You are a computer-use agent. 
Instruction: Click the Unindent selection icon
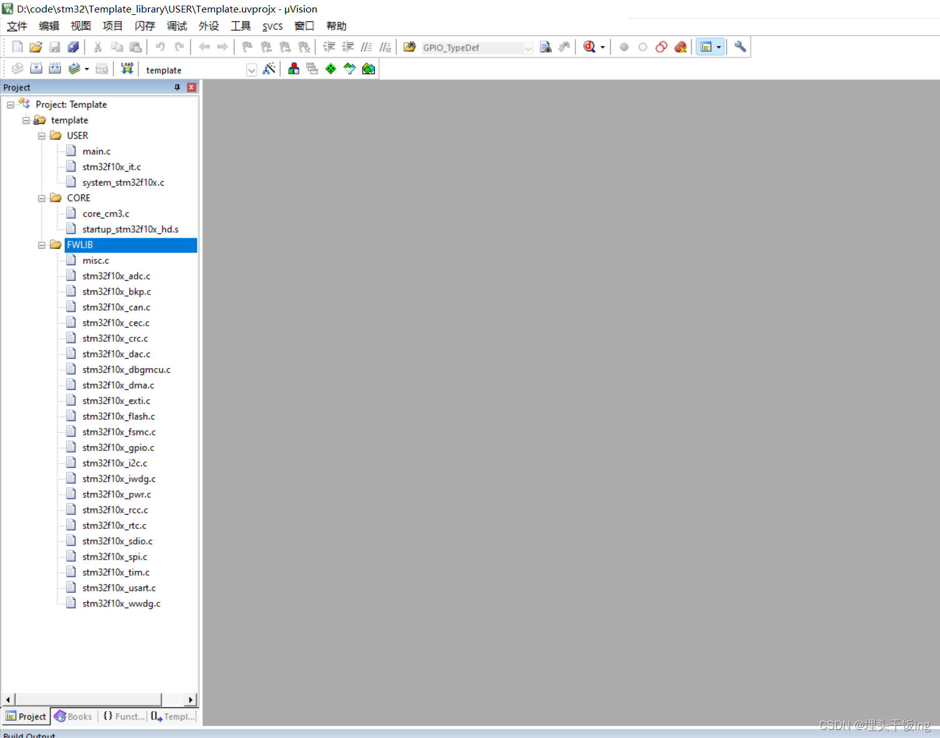tap(348, 47)
